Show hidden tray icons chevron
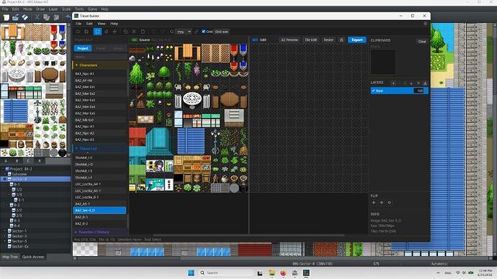 tap(439, 273)
